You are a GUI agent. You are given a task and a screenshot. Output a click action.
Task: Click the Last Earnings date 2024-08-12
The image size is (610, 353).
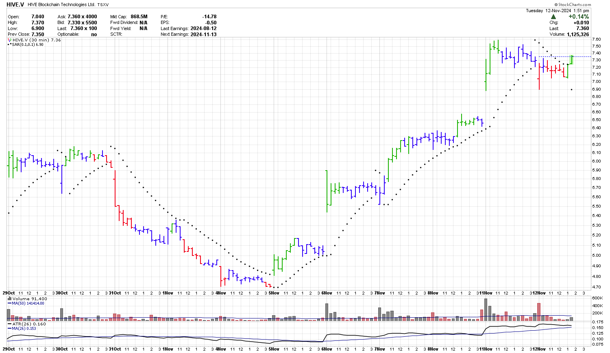point(203,28)
